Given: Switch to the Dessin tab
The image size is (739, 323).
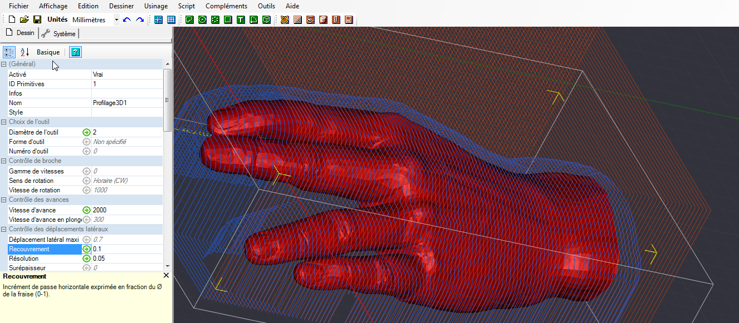Looking at the screenshot, I should [x=20, y=33].
